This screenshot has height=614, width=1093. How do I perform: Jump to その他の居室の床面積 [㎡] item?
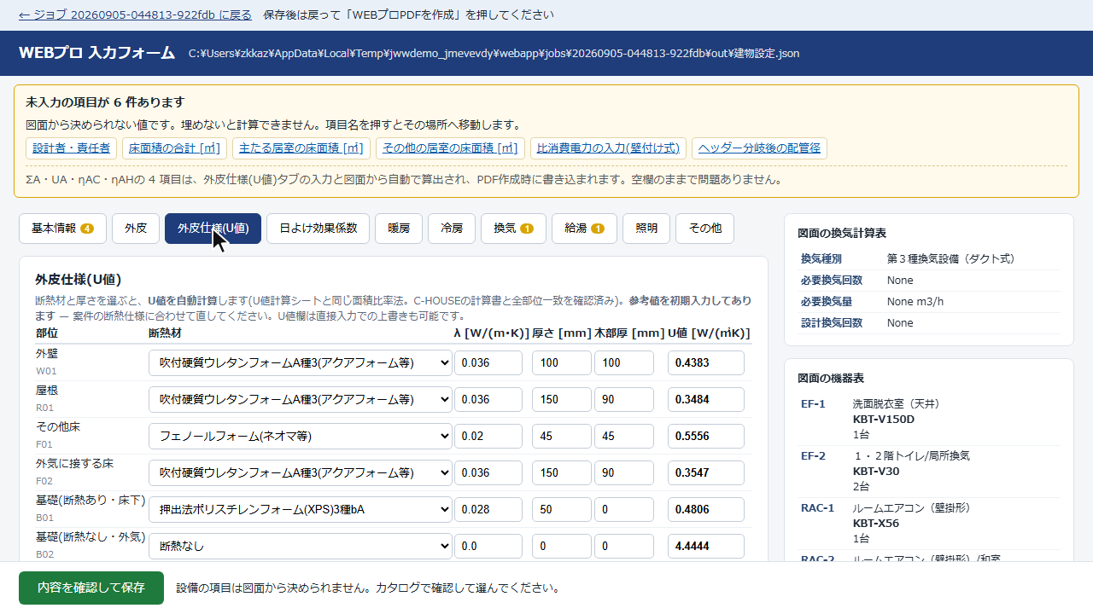tap(450, 148)
